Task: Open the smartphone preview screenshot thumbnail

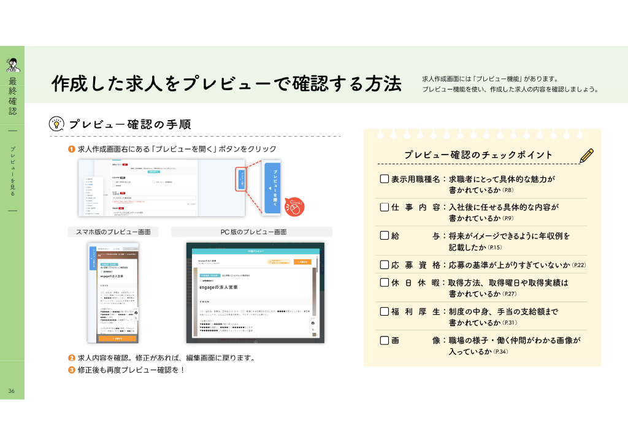Action: pyautogui.click(x=113, y=293)
